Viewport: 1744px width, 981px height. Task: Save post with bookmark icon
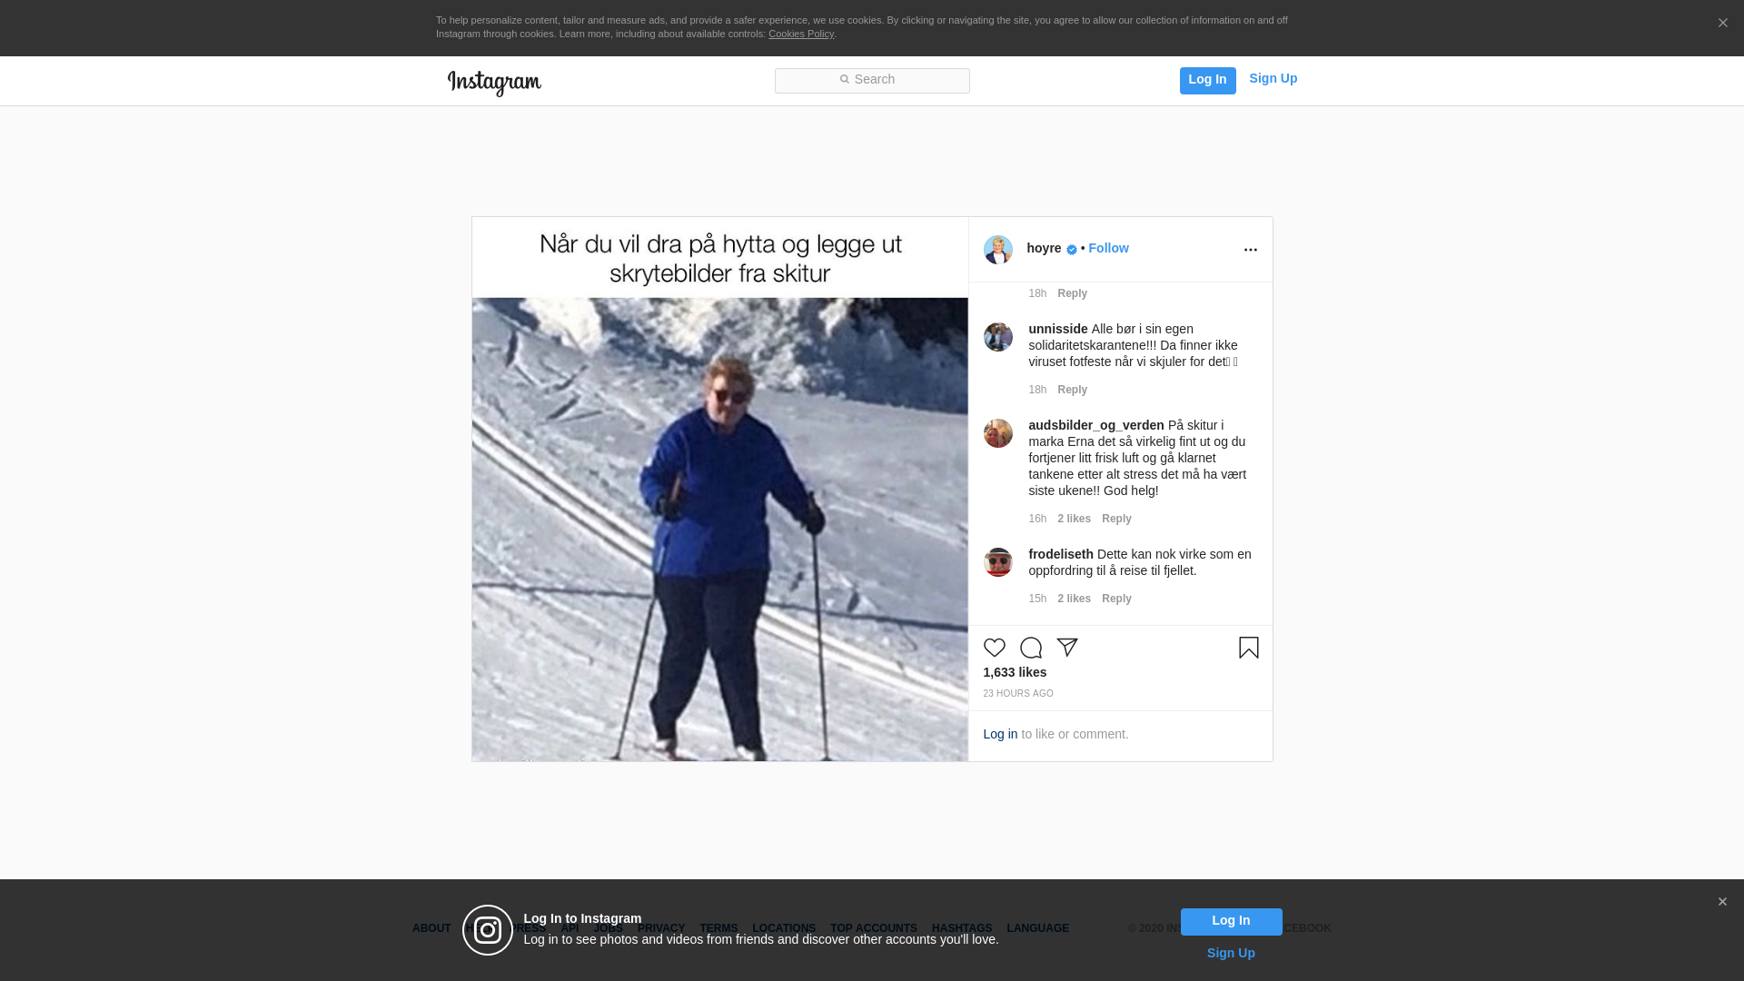pos(1248,648)
